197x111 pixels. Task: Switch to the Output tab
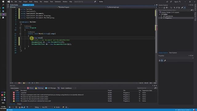[x=19, y=104]
